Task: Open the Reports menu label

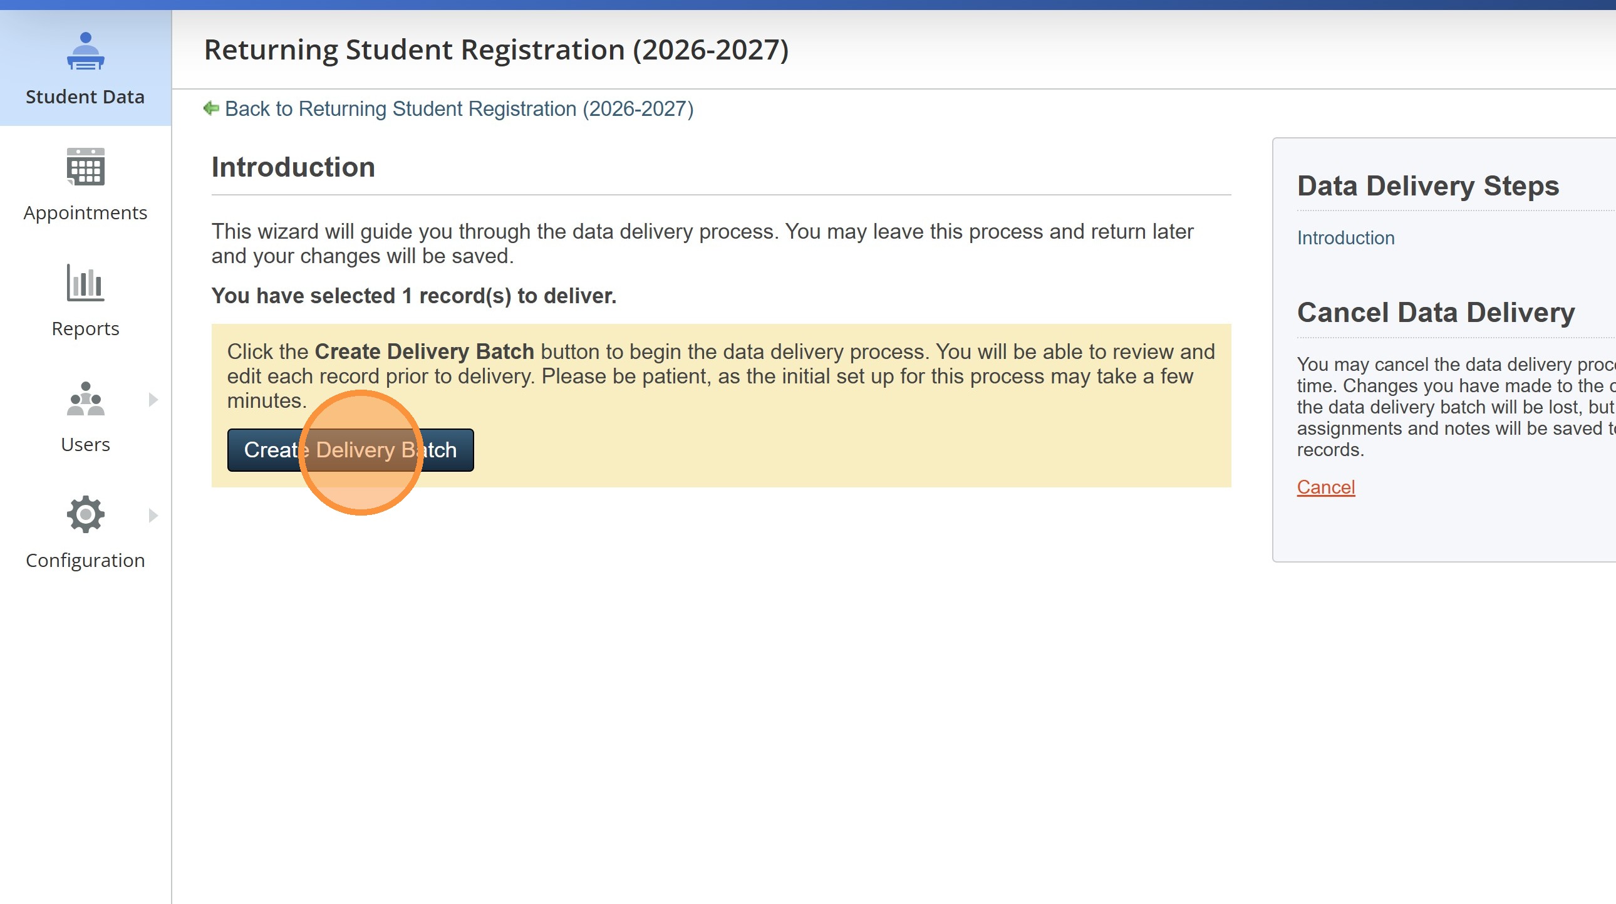Action: 85,329
